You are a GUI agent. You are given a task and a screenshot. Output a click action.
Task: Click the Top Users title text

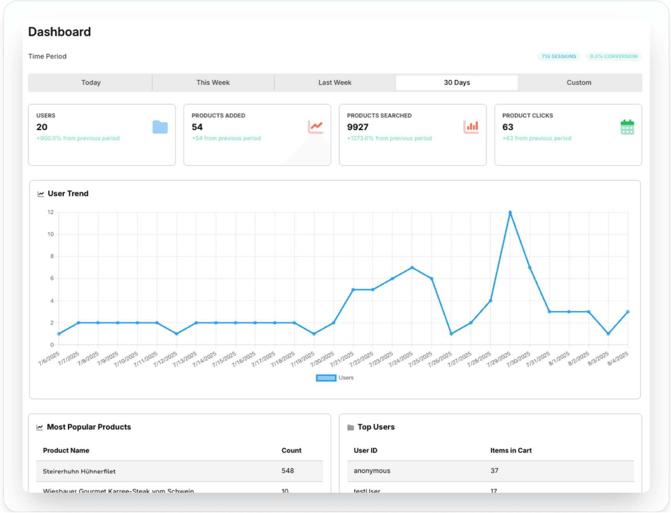(376, 427)
